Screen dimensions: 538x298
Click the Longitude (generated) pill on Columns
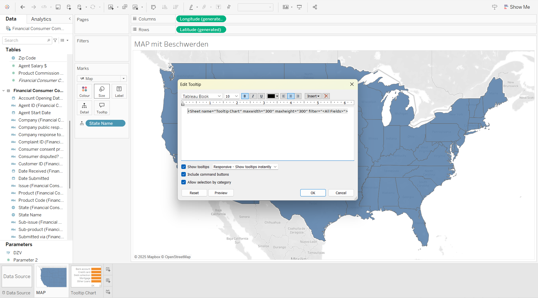tap(201, 19)
